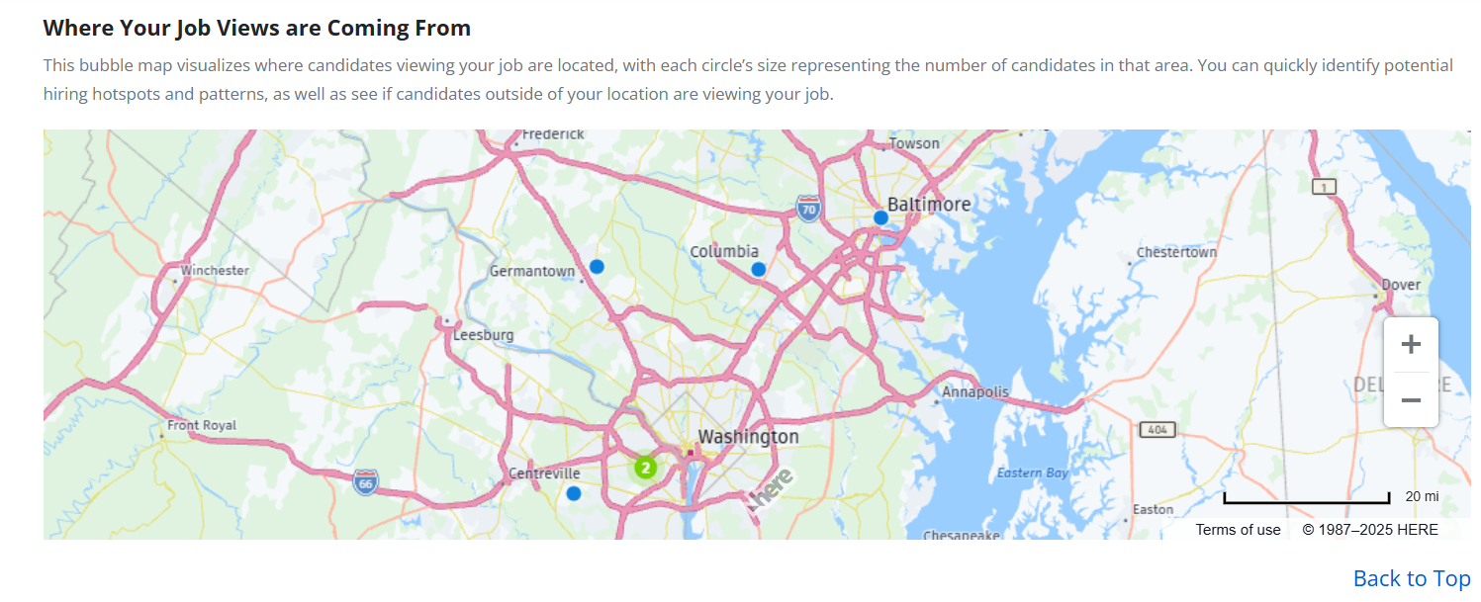The width and height of the screenshot is (1481, 602).
Task: Click the Back to Top link
Action: (1412, 577)
